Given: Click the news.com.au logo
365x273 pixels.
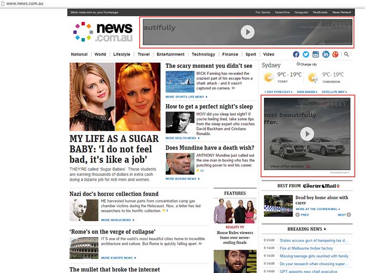Looking at the screenshot, I should tap(103, 32).
